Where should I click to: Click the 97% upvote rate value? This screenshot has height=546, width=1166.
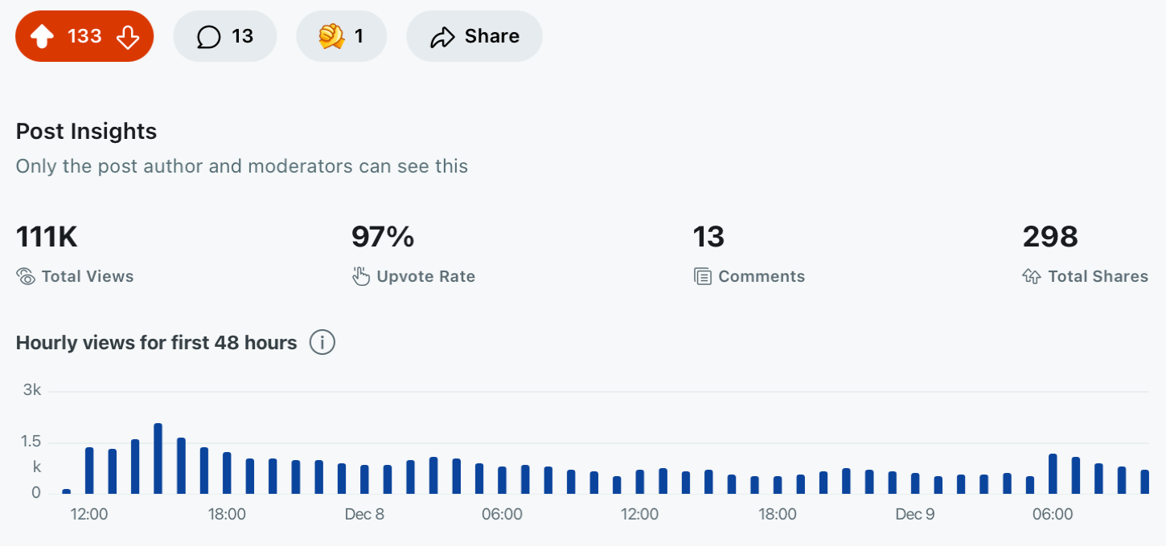(x=383, y=237)
